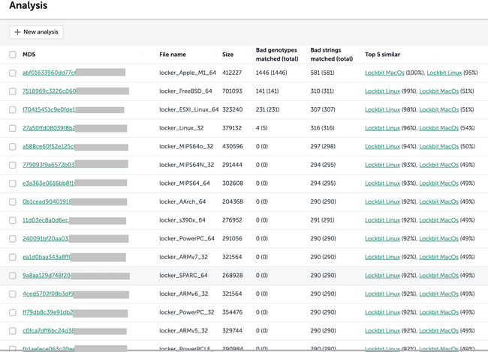Select the checkbox for locker_FreeBSD_64 row
This screenshot has width=488, height=352.
(13, 91)
